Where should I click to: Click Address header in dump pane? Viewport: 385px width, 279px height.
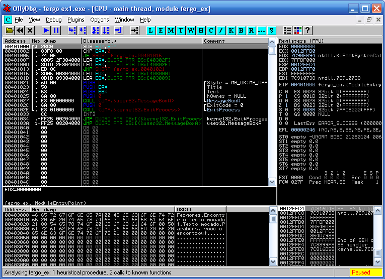click(x=16, y=209)
